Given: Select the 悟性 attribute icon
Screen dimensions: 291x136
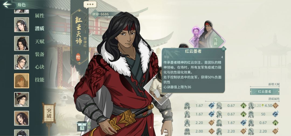Looking at the screenshot, I should coord(187,131).
